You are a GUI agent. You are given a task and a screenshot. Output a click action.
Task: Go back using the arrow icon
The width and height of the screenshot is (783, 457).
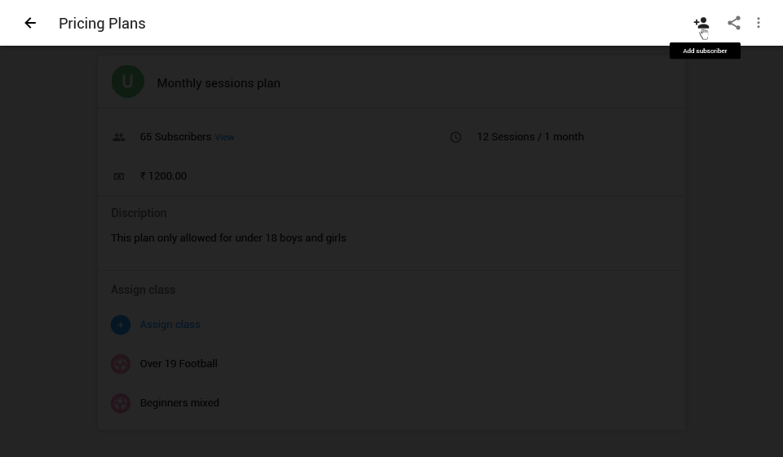tap(30, 23)
